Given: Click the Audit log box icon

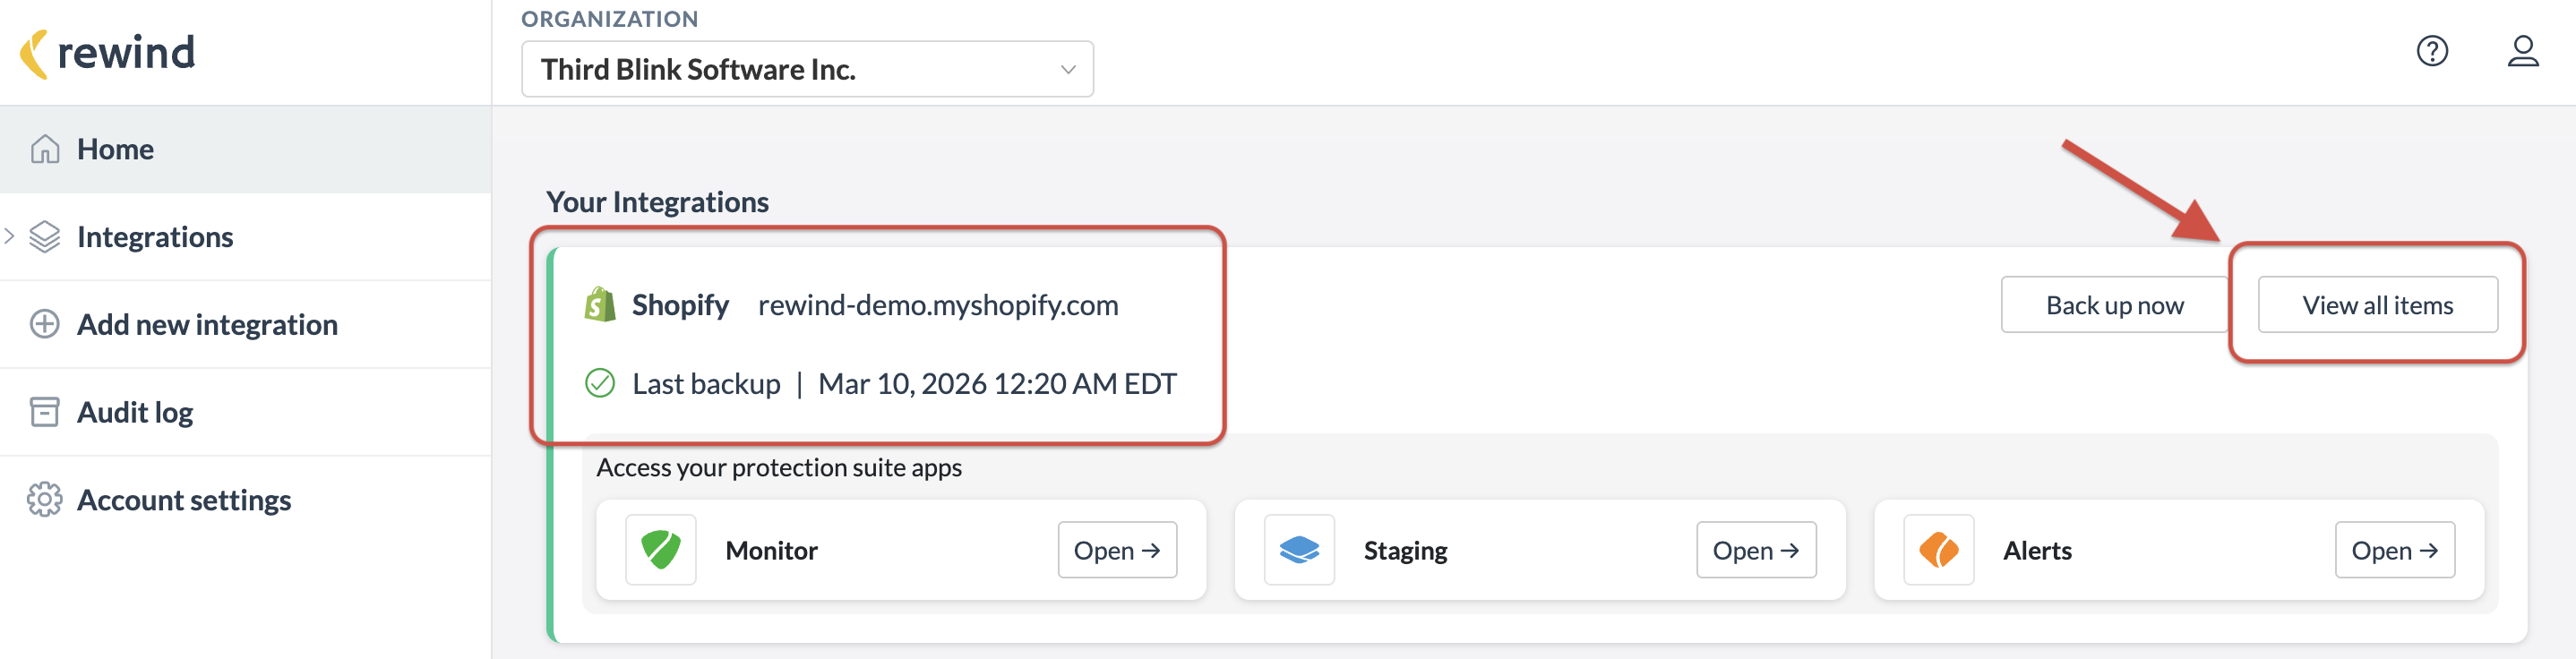Looking at the screenshot, I should [x=42, y=411].
